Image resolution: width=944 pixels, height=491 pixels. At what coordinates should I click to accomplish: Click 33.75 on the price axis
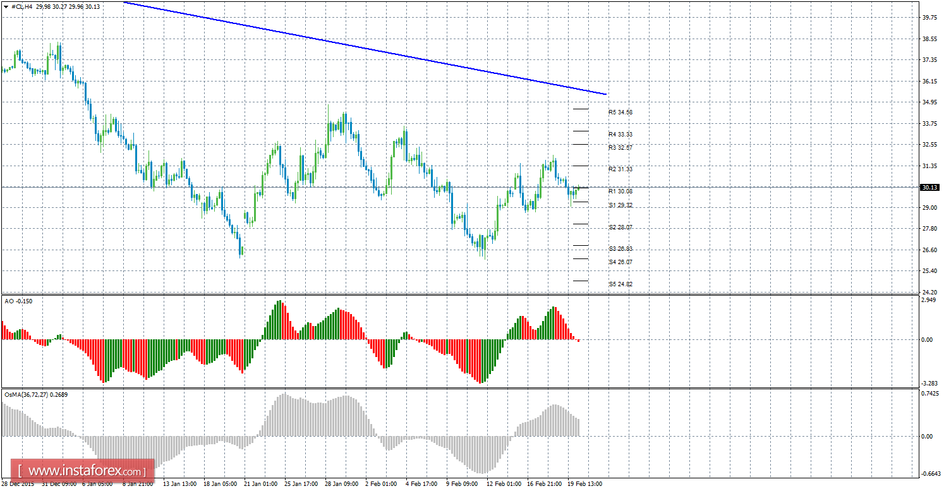coord(929,124)
